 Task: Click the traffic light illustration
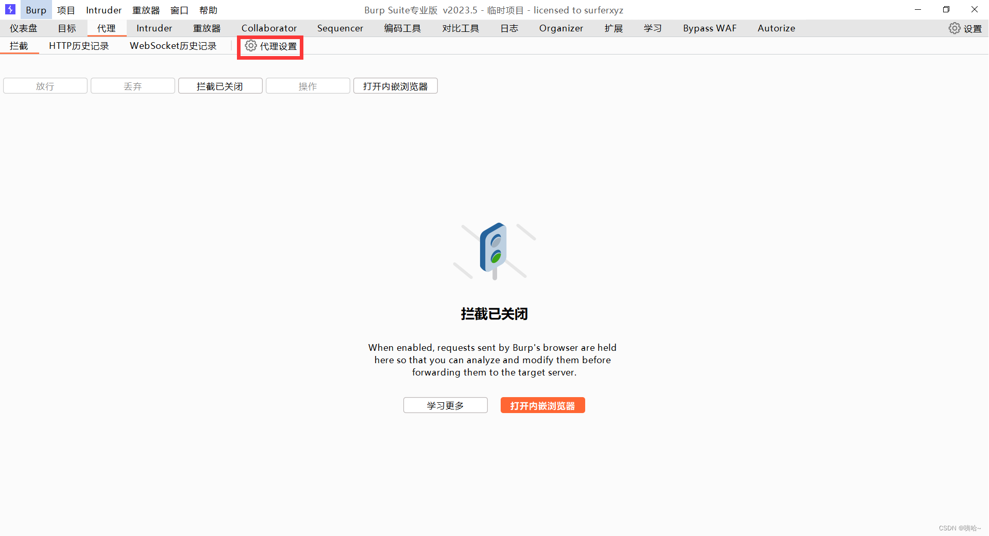pos(494,251)
